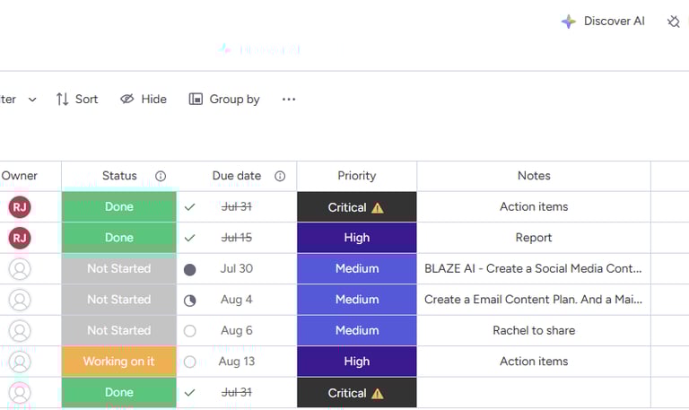689x410 pixels.
Task: Open BLAZE AI social media note
Action: (x=533, y=268)
